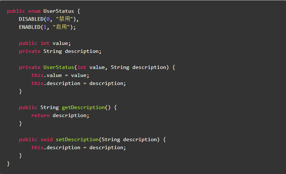Click int in the public value field
Image resolution: width=286 pixels, height=174 pixels.
tap(45, 43)
